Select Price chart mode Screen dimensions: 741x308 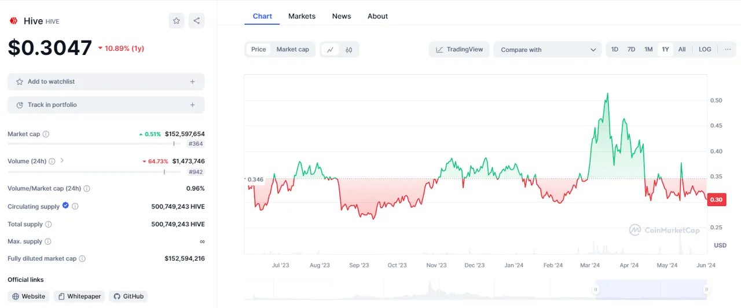click(259, 49)
